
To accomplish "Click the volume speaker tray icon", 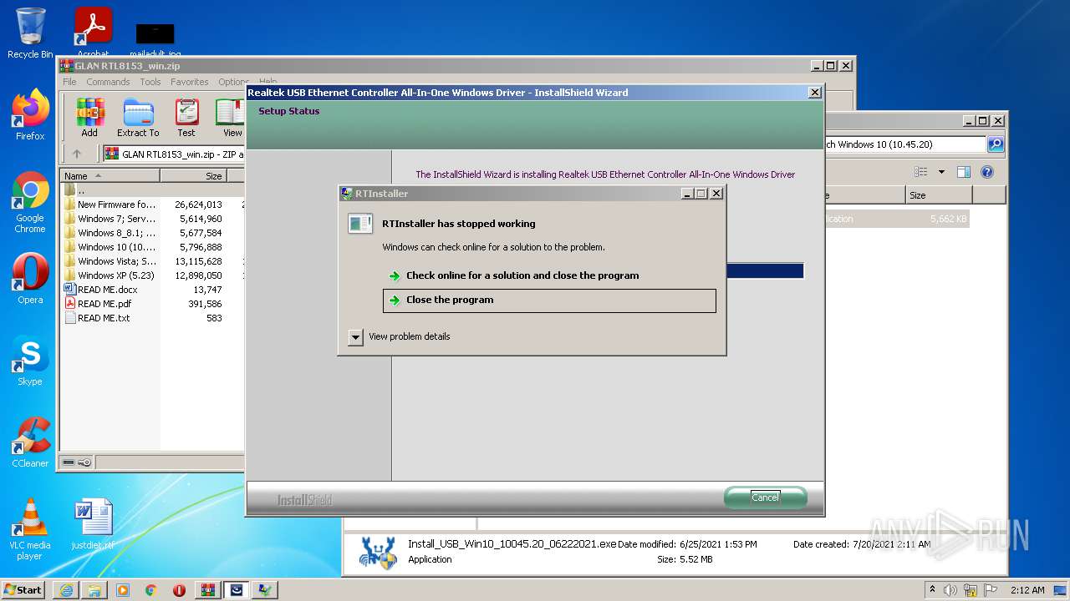I will click(950, 590).
